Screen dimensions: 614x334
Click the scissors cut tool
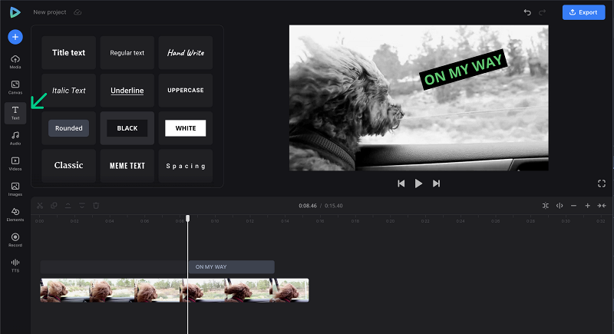pyautogui.click(x=40, y=206)
